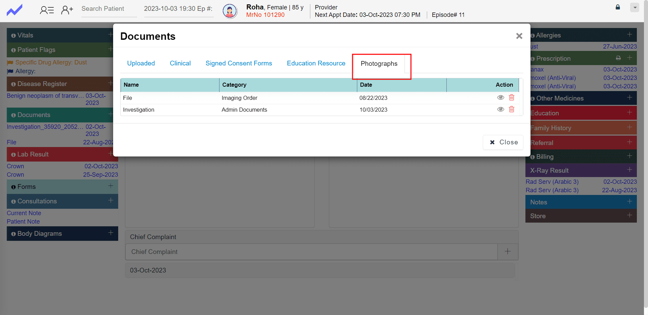Open the top-right user dropdown arrow
Screen dimensions: 648x315
click(x=635, y=7)
